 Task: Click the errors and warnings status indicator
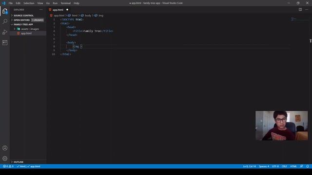click(x=8, y=166)
